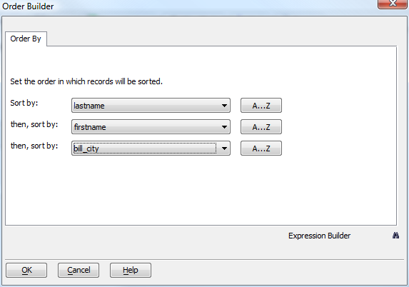The height and width of the screenshot is (287, 409).
Task: Toggle A...Z sort direction for lastname
Action: [x=261, y=106]
